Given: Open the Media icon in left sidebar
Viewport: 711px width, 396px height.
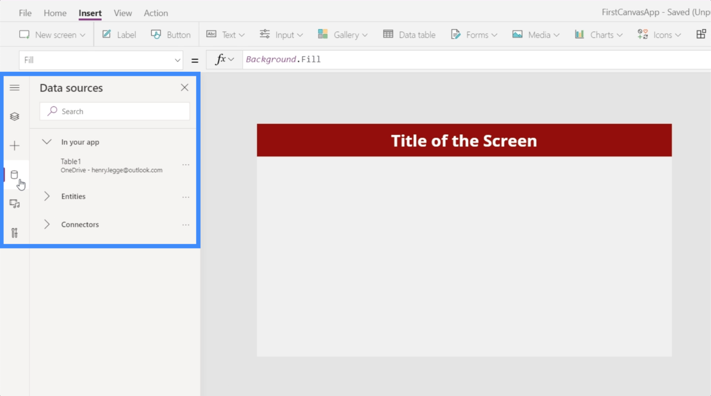Looking at the screenshot, I should tap(14, 204).
